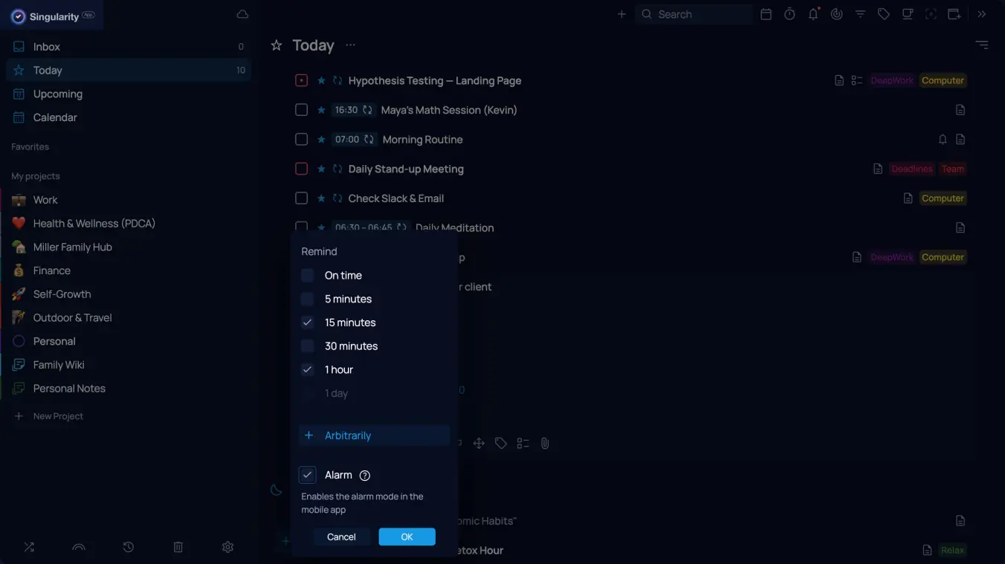
Task: Click the moon evening section icon
Action: pyautogui.click(x=276, y=490)
